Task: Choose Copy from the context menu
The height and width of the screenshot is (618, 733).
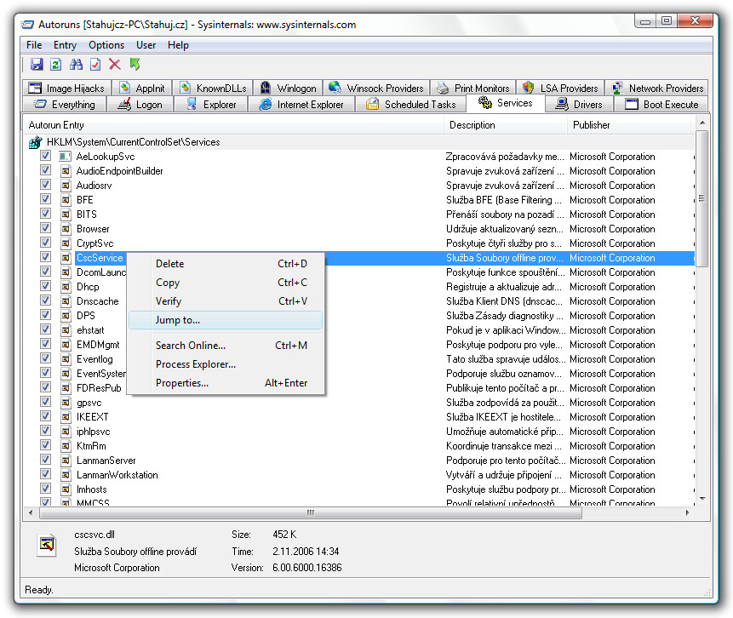Action: click(226, 283)
